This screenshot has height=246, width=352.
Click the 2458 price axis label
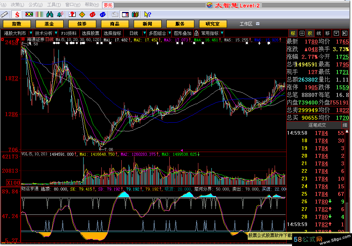[x=12, y=42]
